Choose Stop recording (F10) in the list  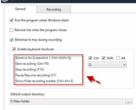click(30, 69)
